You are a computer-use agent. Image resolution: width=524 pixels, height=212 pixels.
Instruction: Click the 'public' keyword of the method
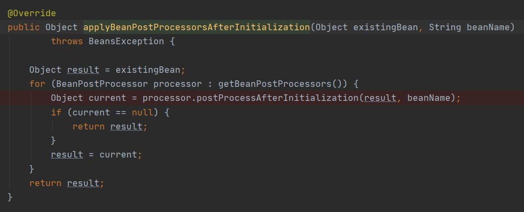24,28
